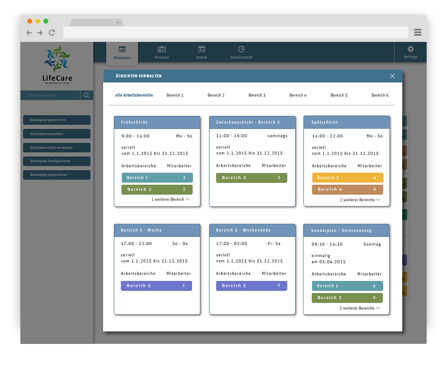The width and height of the screenshot is (447, 365).
Task: Click the 'Standort auswählen' search field
Action: coord(50,96)
